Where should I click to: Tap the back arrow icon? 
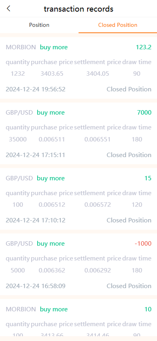[x=8, y=9]
